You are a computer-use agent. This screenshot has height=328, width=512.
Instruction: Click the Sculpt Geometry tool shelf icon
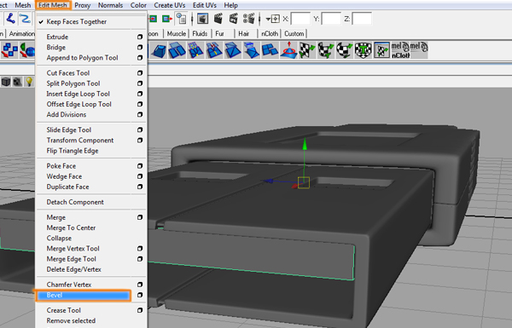click(288, 50)
